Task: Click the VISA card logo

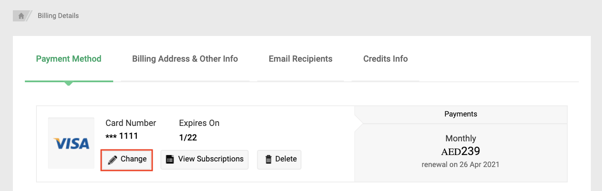Action: pyautogui.click(x=71, y=143)
